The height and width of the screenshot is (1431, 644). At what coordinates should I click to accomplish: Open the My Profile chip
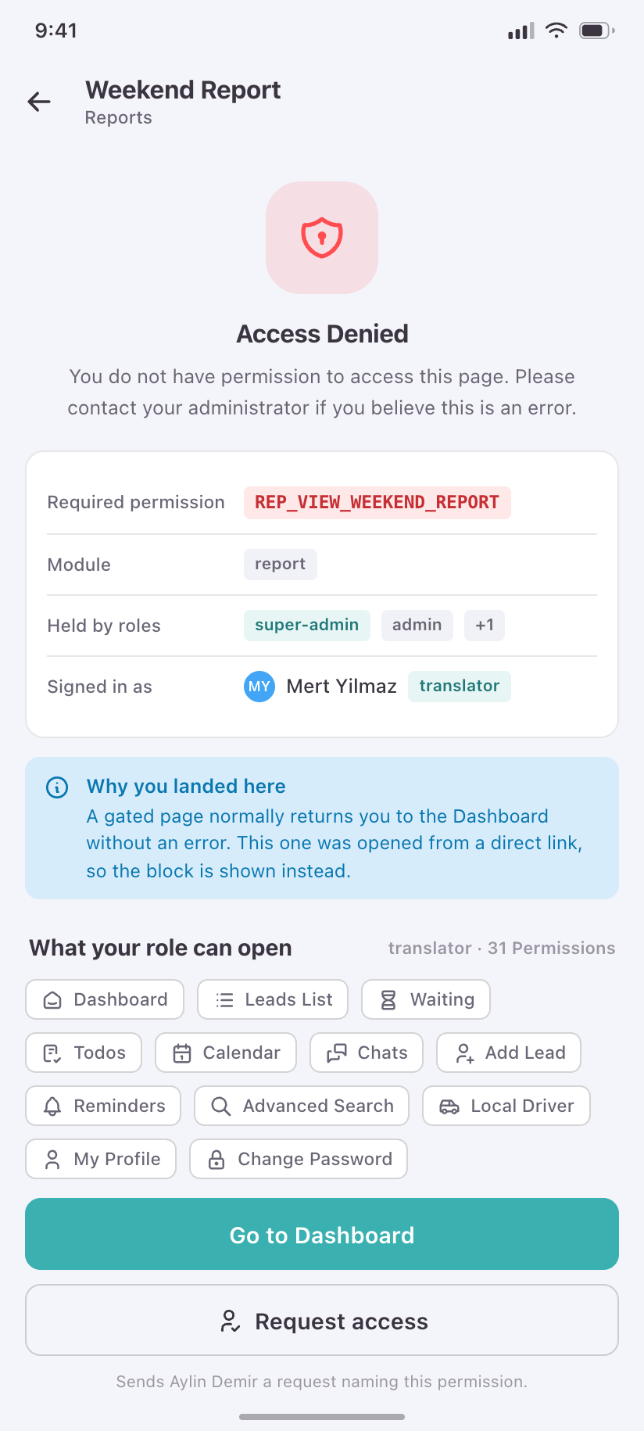[101, 1159]
